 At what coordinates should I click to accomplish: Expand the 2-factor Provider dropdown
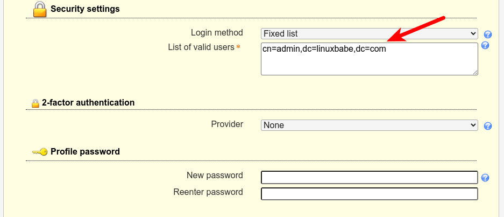click(369, 125)
